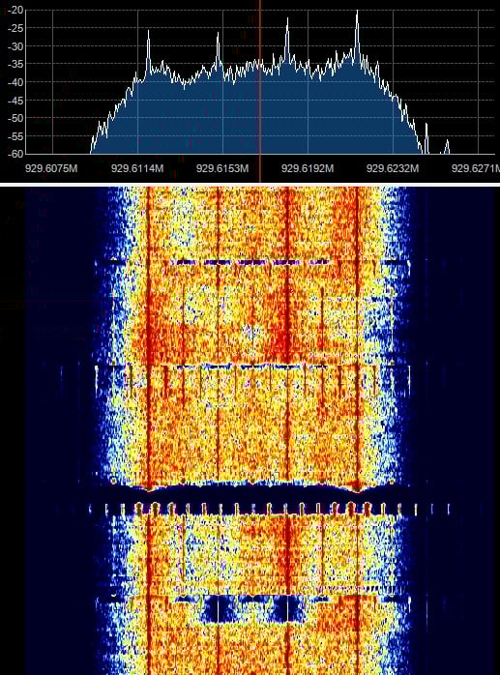The height and width of the screenshot is (675, 500).
Task: Tune to the third spectrum peak from left
Action: tap(287, 20)
